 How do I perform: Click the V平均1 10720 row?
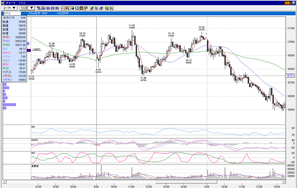[x=14, y=76]
